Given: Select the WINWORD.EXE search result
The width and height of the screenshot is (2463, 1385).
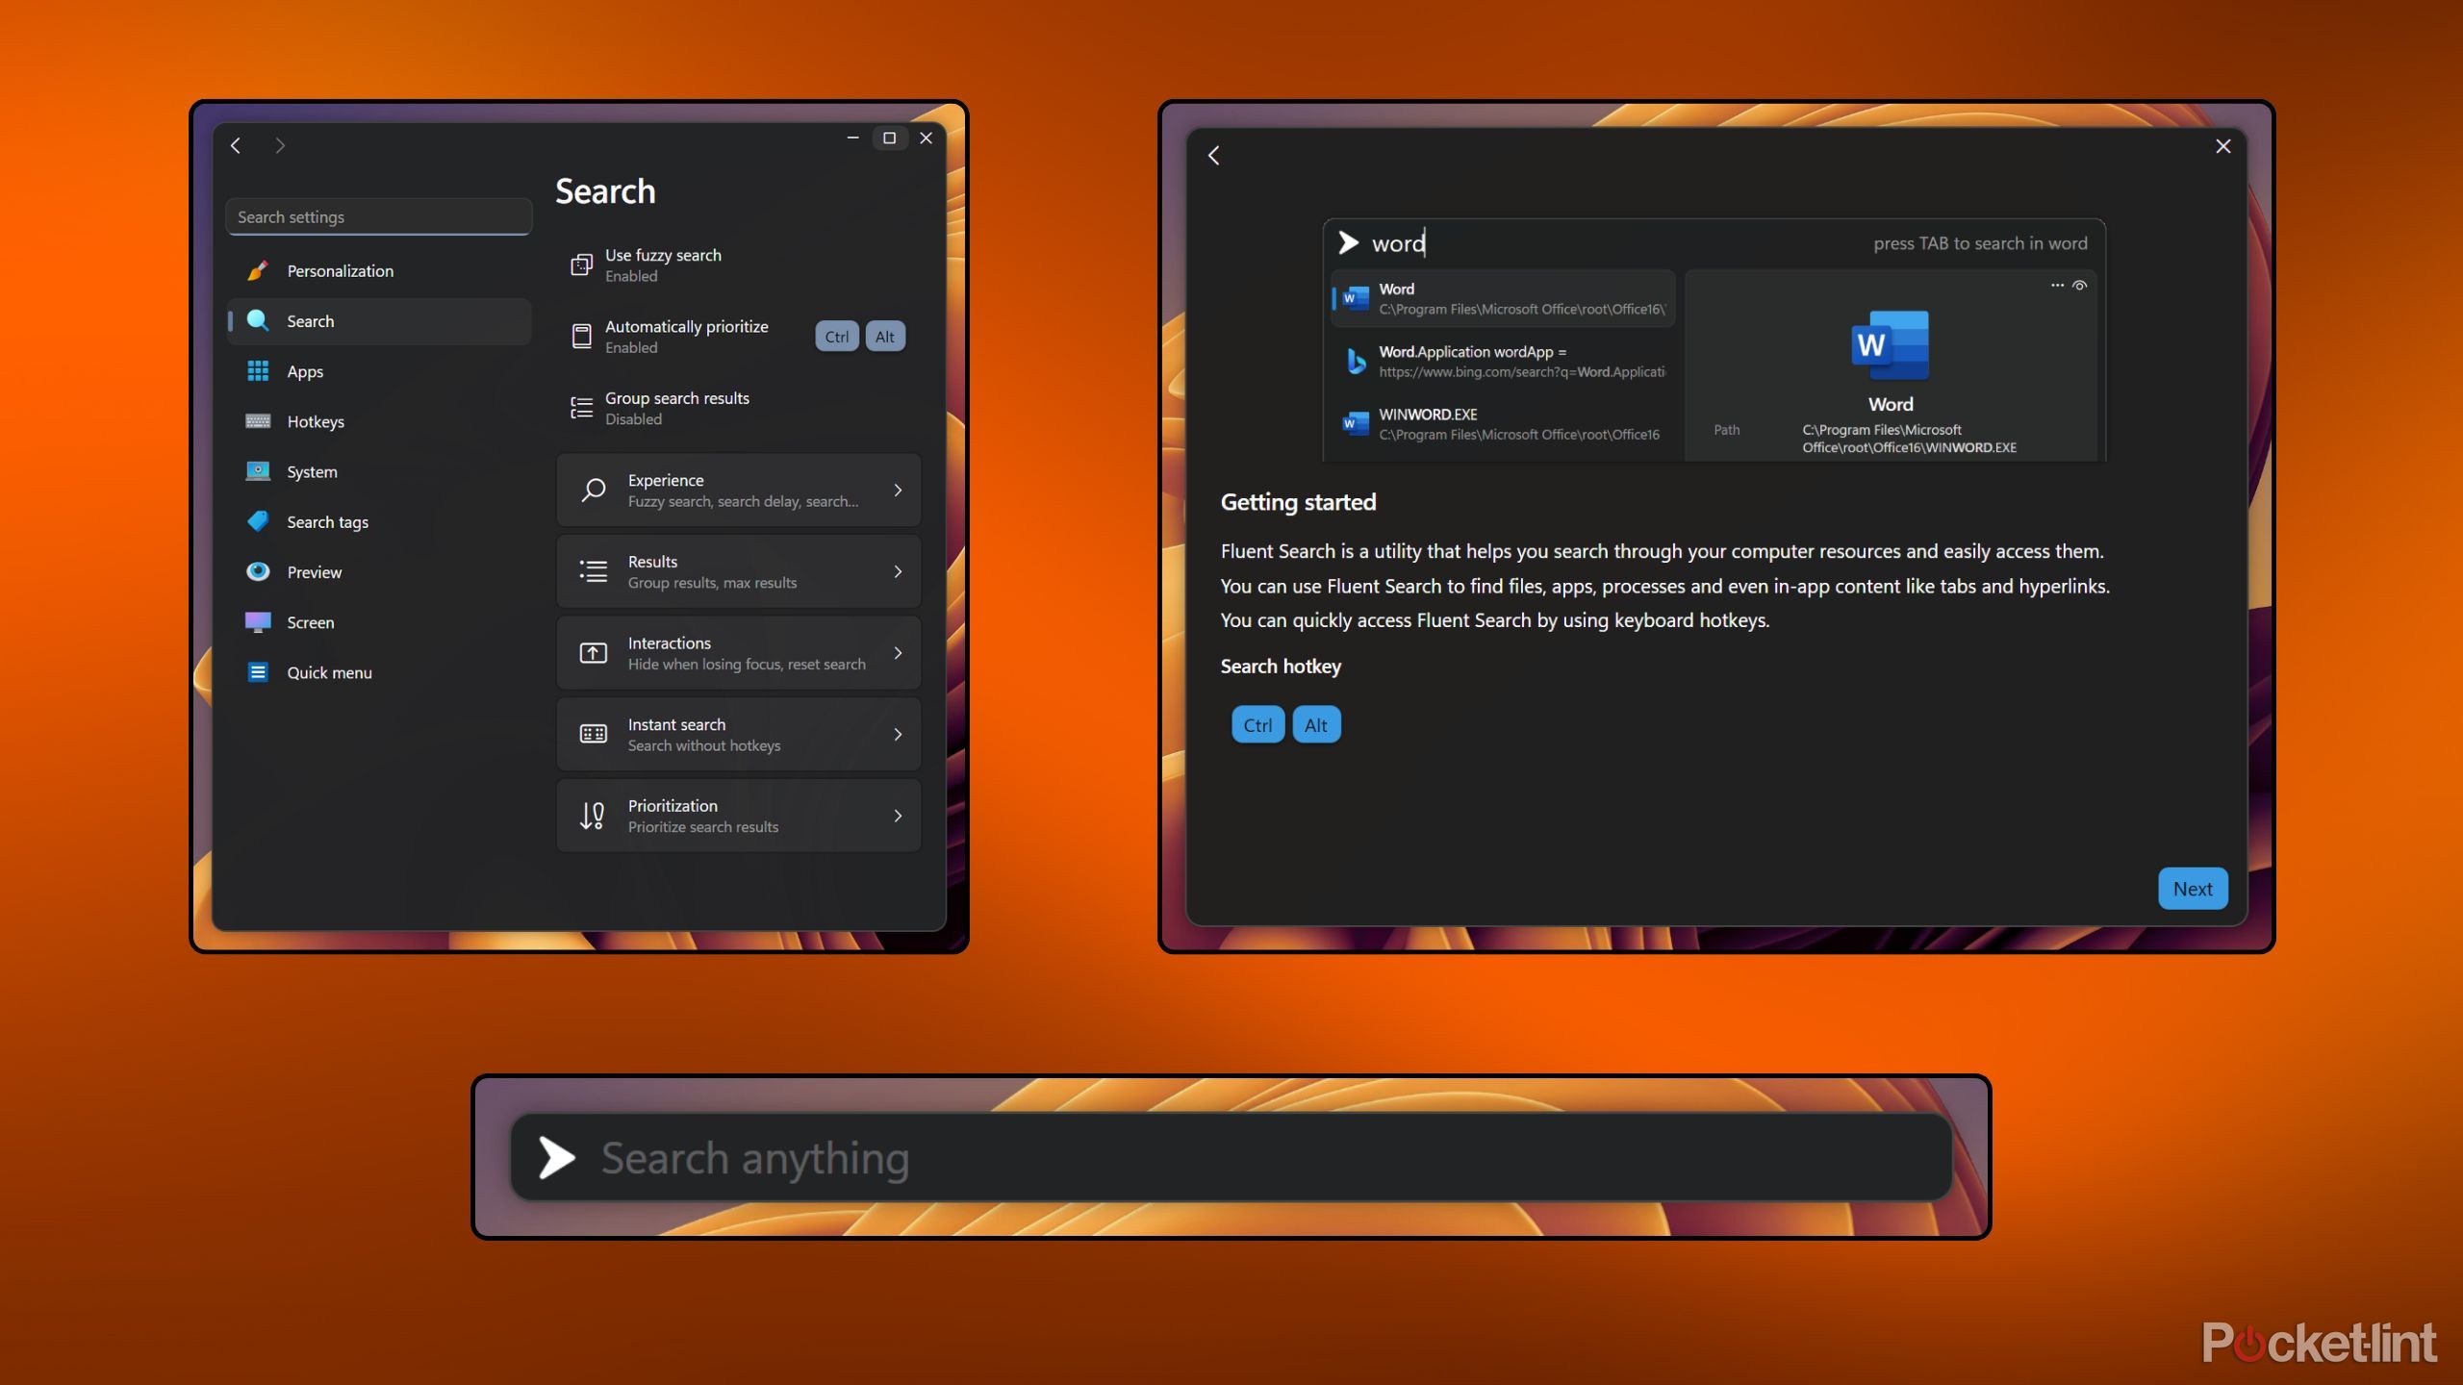Looking at the screenshot, I should [x=1503, y=424].
